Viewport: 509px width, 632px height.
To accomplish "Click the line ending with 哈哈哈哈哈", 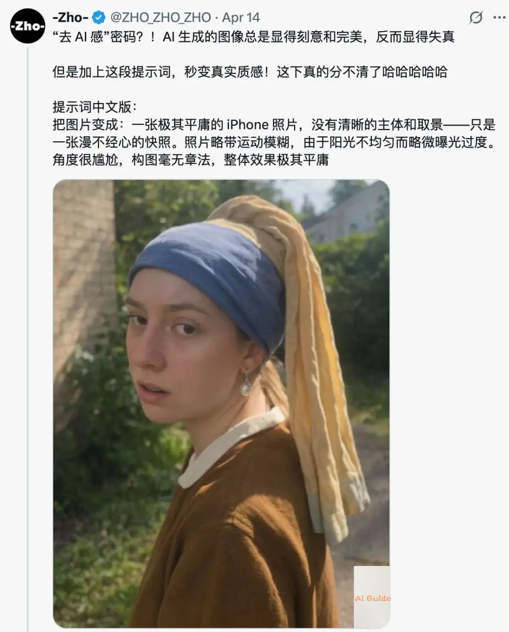I will [x=250, y=72].
